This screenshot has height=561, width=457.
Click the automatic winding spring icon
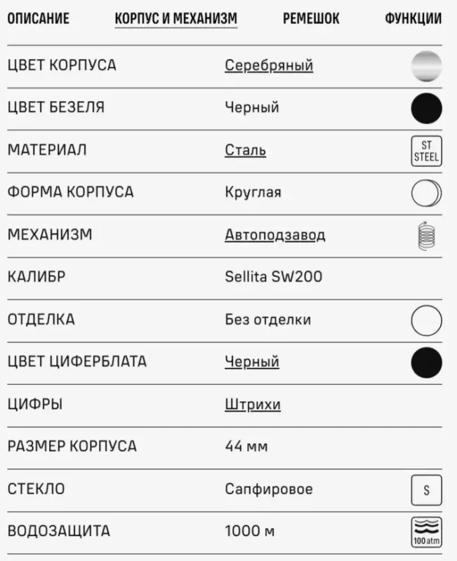tap(426, 235)
